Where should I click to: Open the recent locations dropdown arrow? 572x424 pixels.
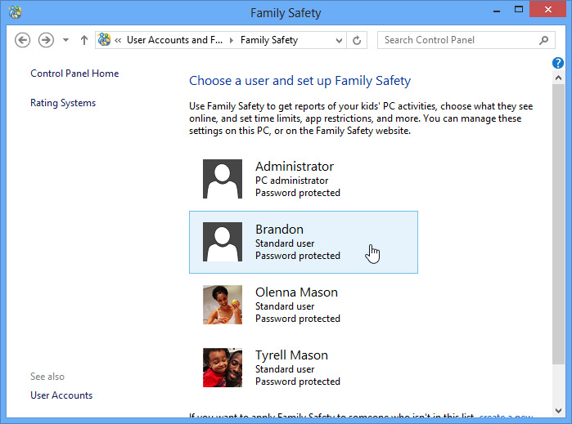[x=65, y=40]
